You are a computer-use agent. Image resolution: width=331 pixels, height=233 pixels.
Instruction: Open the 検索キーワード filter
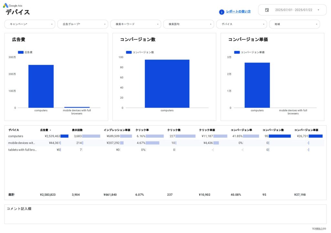[136, 24]
